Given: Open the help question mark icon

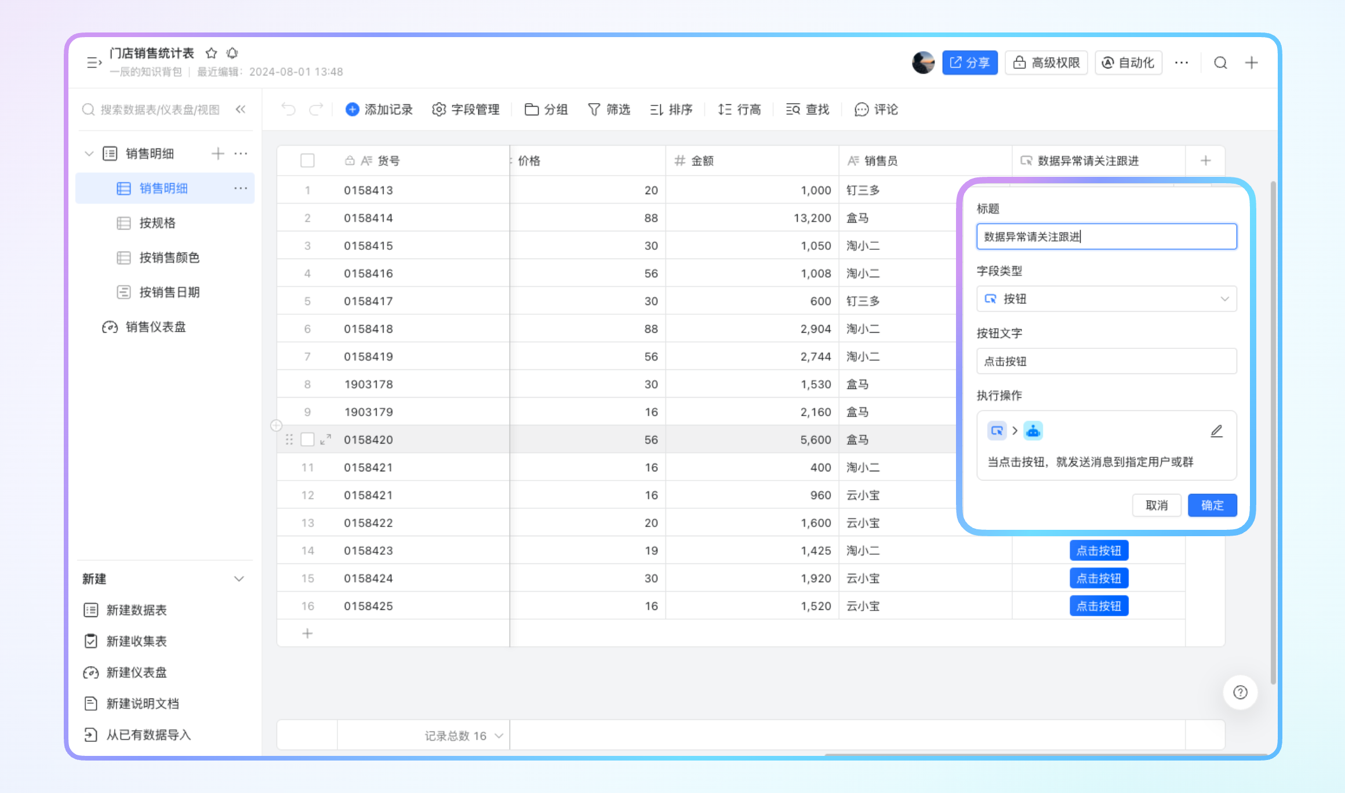Looking at the screenshot, I should 1240,692.
